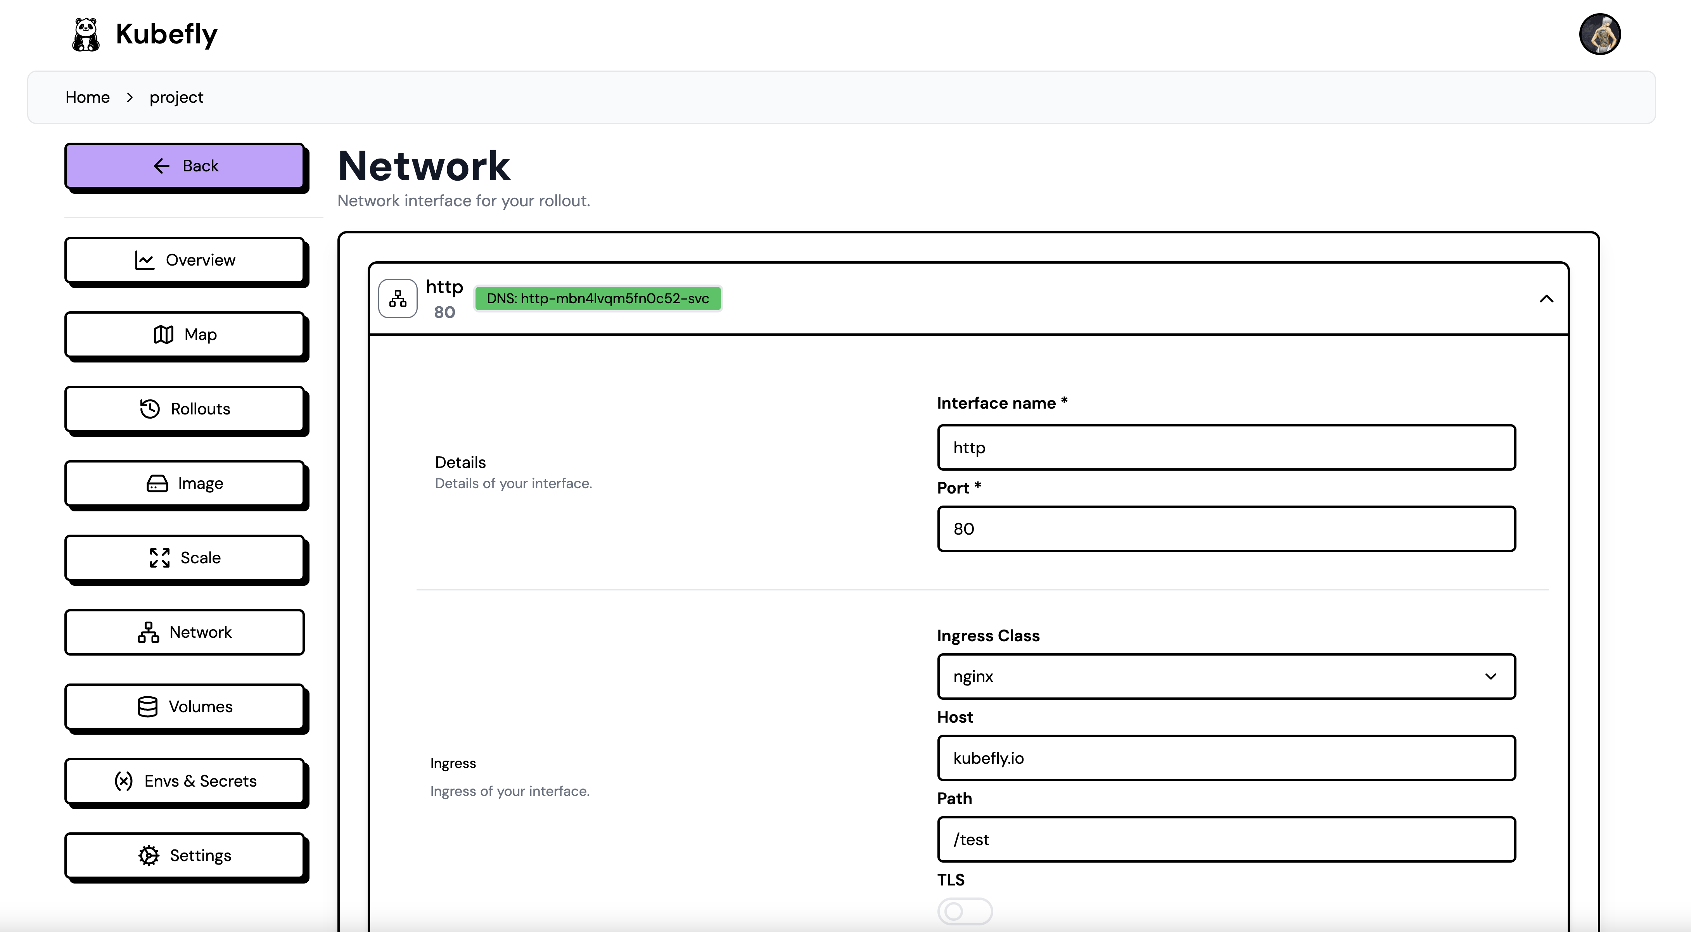This screenshot has width=1691, height=932.
Task: Go to Envs & Secrets section
Action: [185, 781]
